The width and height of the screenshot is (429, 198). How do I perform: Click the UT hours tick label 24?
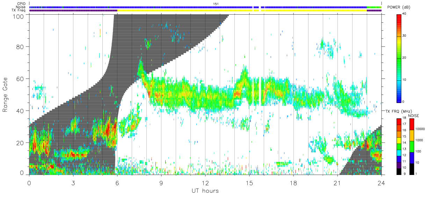pyautogui.click(x=381, y=182)
